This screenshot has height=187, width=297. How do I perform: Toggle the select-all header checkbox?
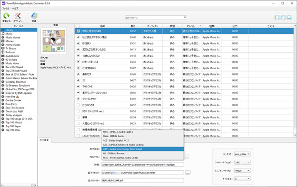[x=78, y=26]
